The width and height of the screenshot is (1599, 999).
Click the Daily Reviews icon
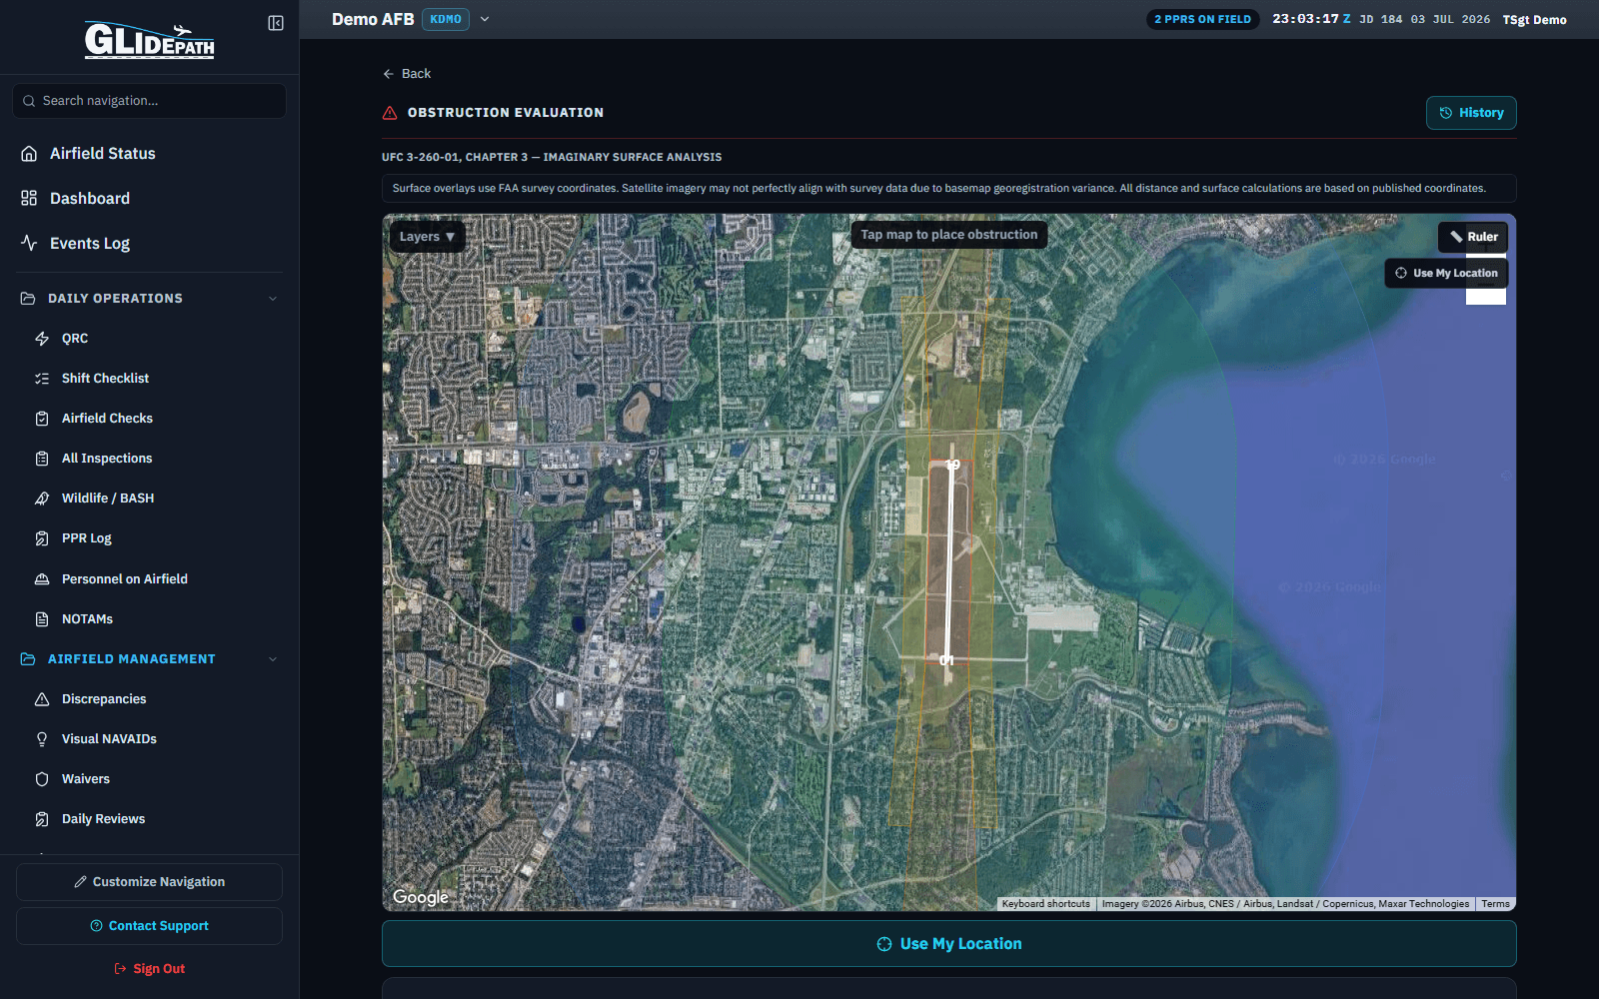(x=42, y=819)
